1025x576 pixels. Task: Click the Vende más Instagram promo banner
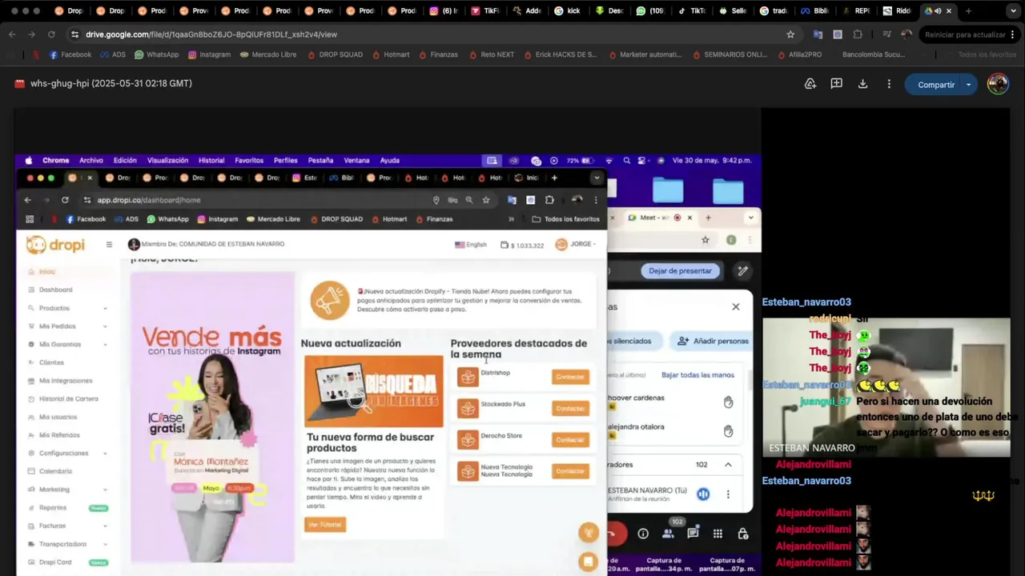click(x=212, y=417)
